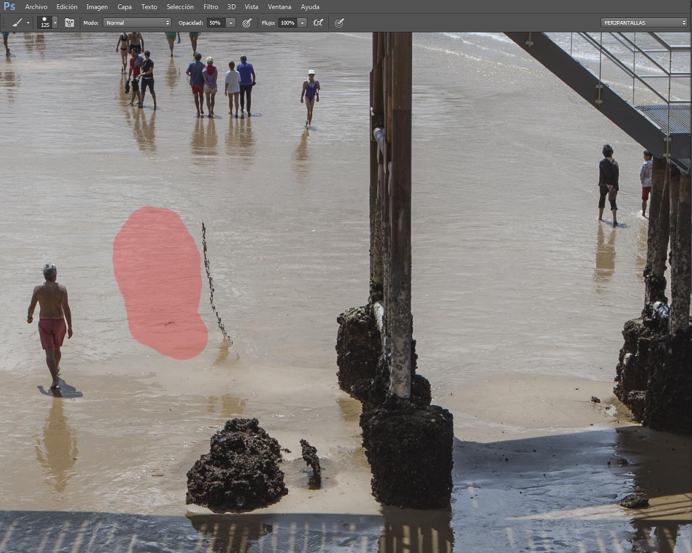Open the Imagen menu
This screenshot has height=553, width=692.
click(97, 7)
